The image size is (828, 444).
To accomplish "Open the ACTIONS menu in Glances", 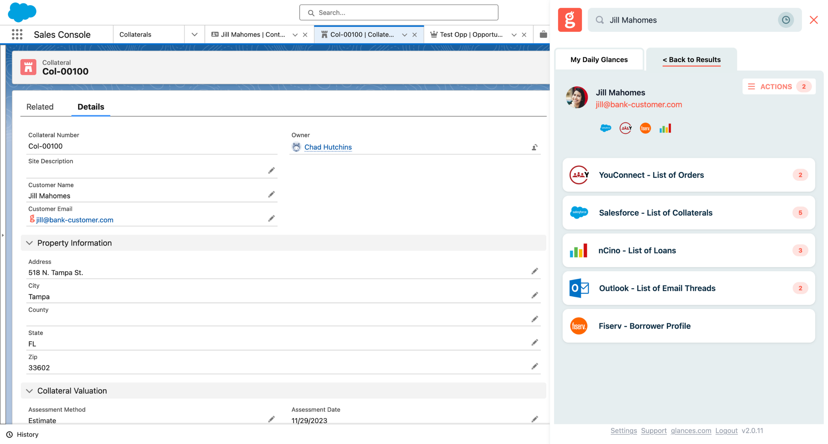I will [x=779, y=87].
